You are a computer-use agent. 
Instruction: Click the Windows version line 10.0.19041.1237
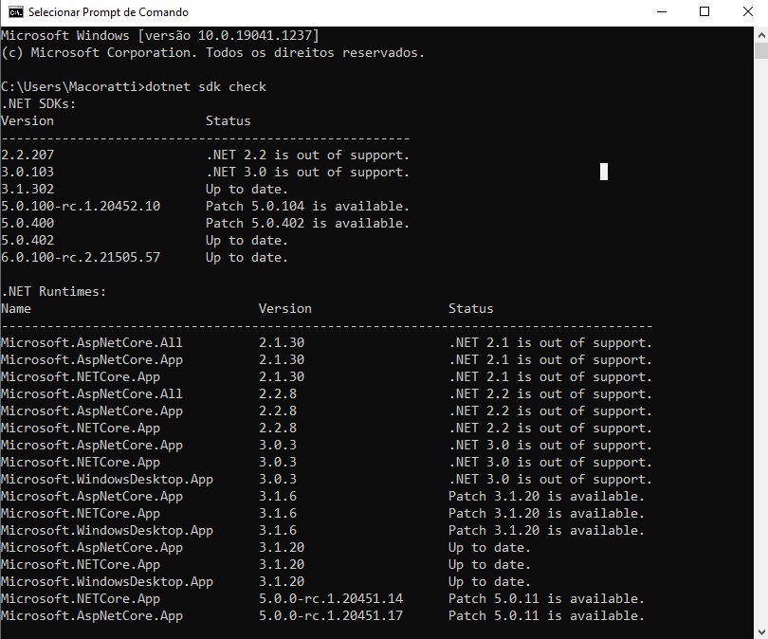tap(160, 35)
